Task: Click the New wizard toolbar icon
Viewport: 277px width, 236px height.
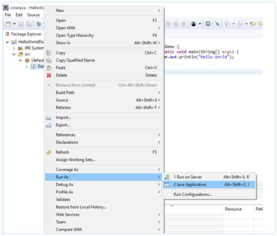Action: [x=8, y=24]
